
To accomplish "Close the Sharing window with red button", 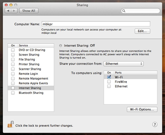I will (x=6, y=5).
